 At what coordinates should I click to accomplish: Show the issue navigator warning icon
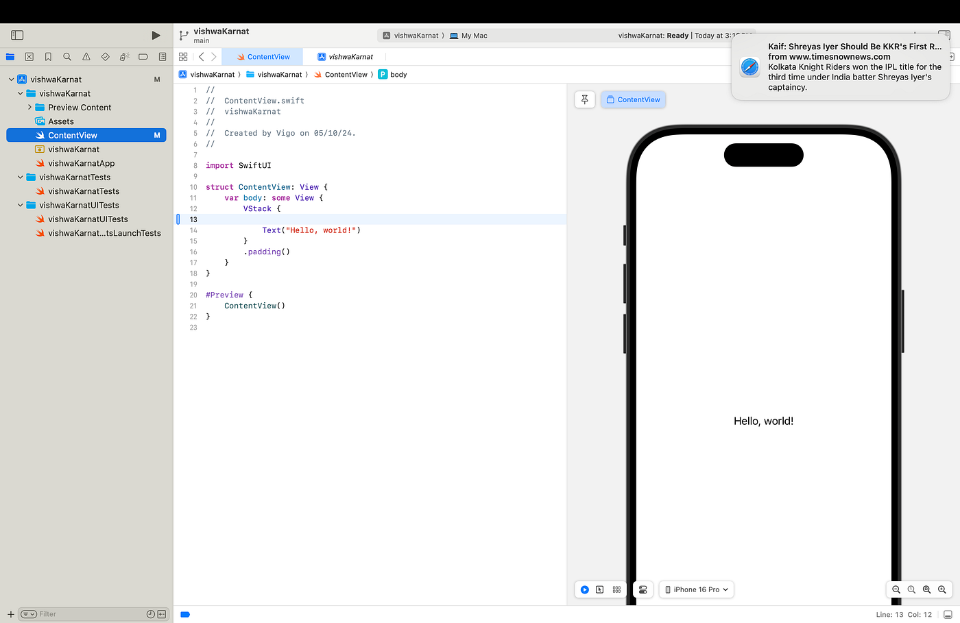pos(86,57)
